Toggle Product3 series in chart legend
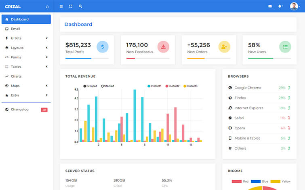Image resolution: width=305 pixels, height=190 pixels. point(190,86)
